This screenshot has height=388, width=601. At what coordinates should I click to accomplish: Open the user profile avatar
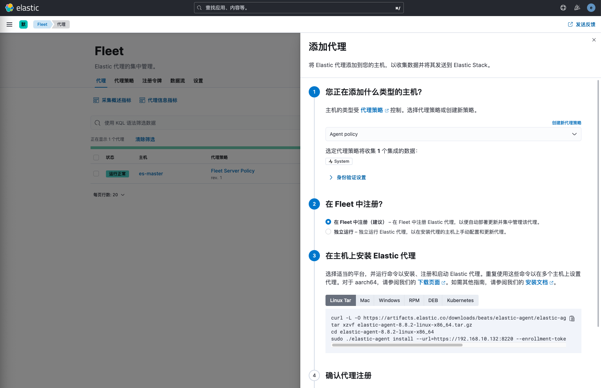[x=591, y=8]
